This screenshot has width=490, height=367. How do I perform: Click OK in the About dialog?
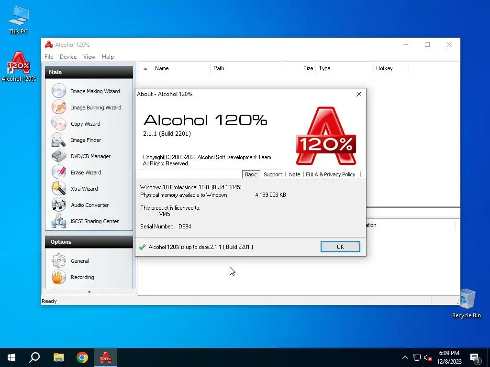tap(340, 247)
